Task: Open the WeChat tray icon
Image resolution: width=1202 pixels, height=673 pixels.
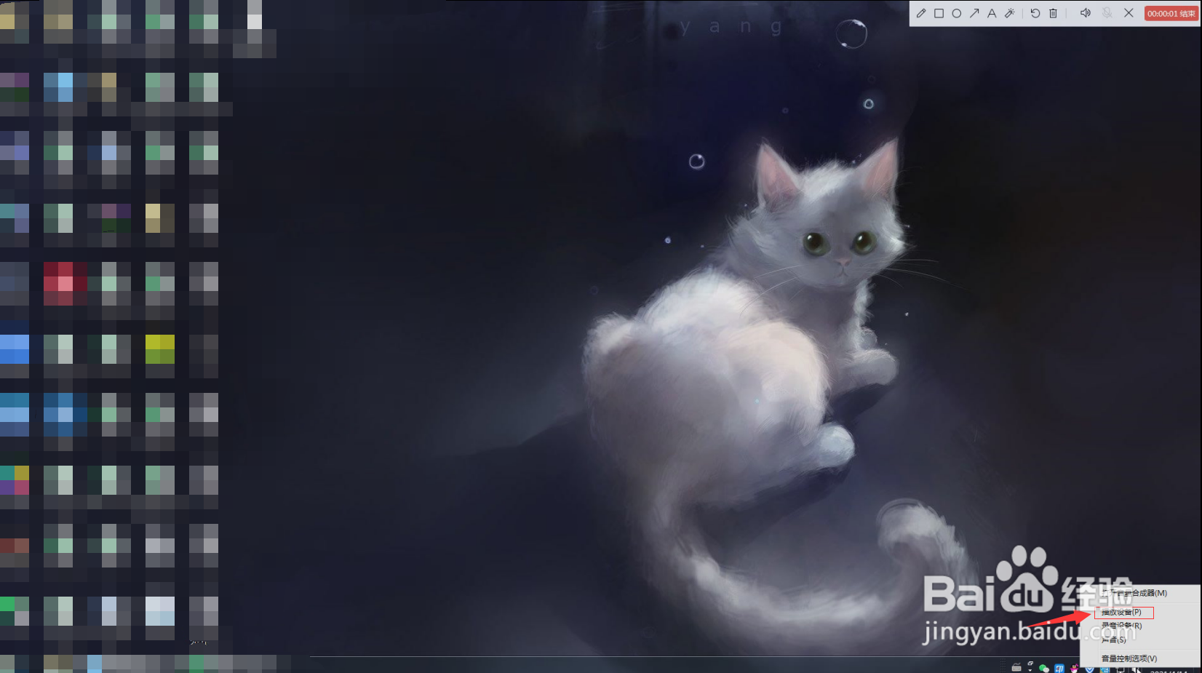Action: (1044, 668)
